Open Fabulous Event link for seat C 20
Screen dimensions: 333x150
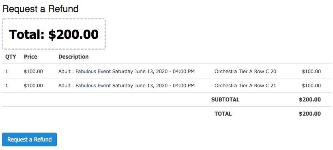click(93, 72)
